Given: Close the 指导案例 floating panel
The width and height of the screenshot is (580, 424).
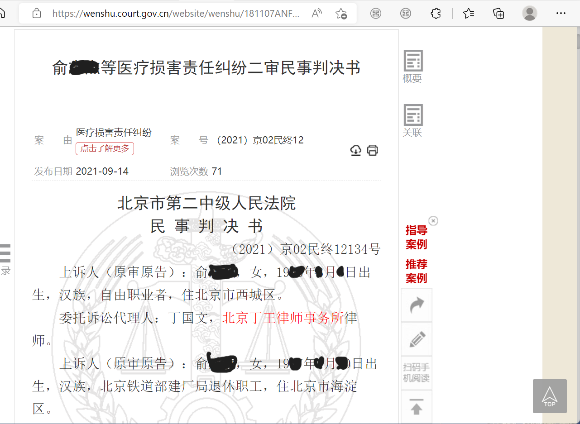Looking at the screenshot, I should (x=433, y=220).
